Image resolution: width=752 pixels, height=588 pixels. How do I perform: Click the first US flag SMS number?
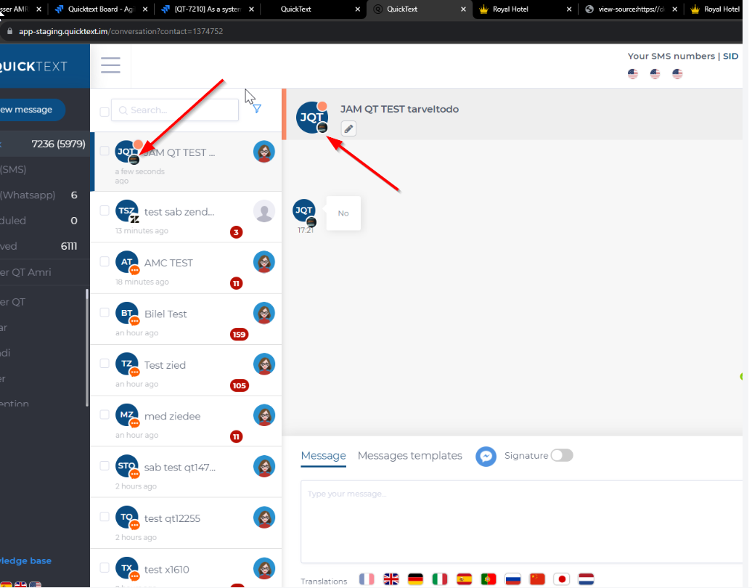click(x=632, y=74)
